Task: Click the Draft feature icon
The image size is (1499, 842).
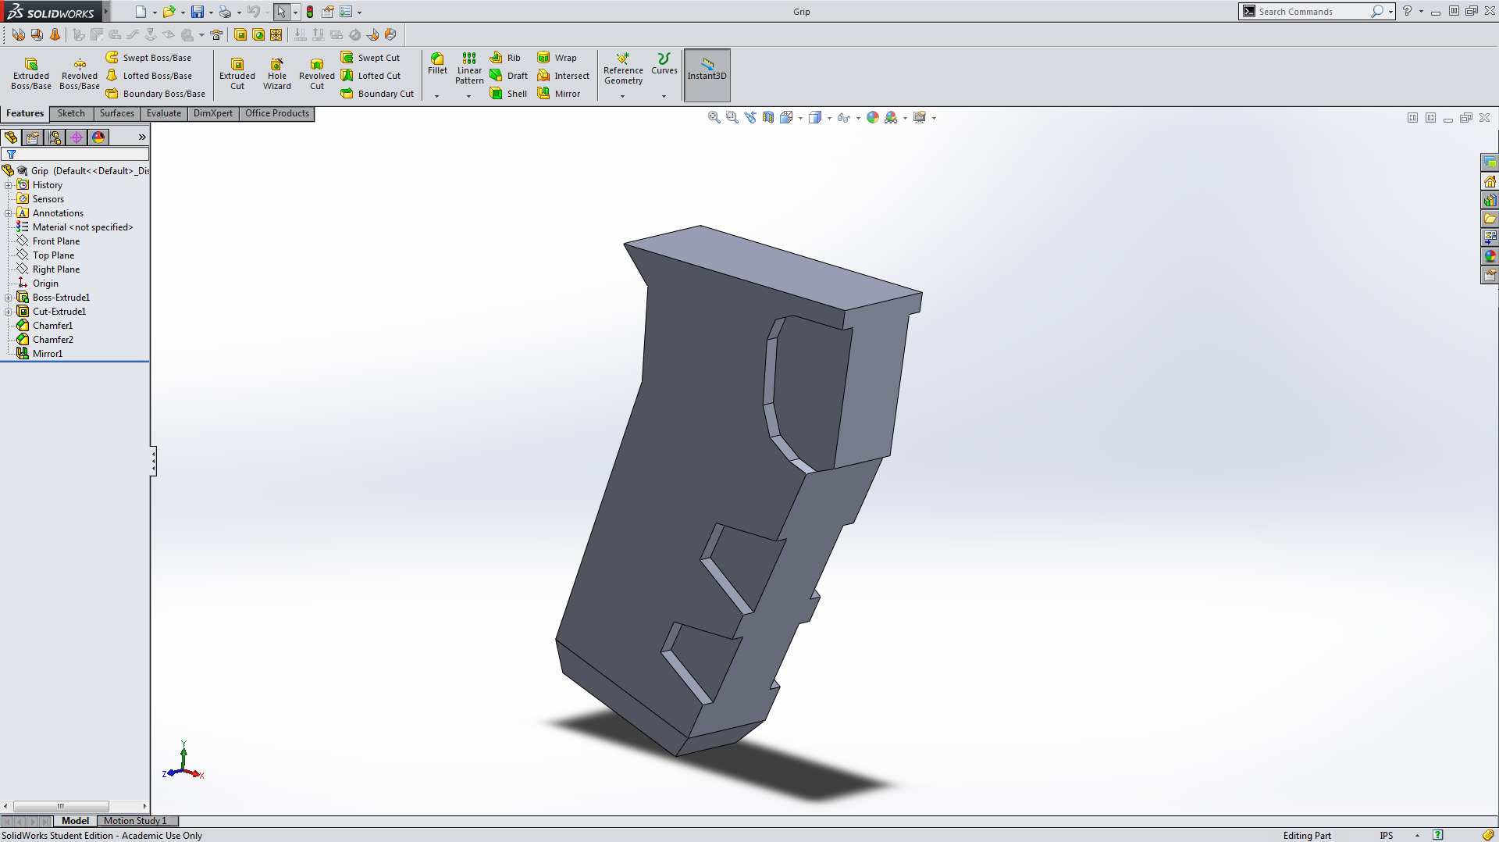Action: click(x=497, y=76)
